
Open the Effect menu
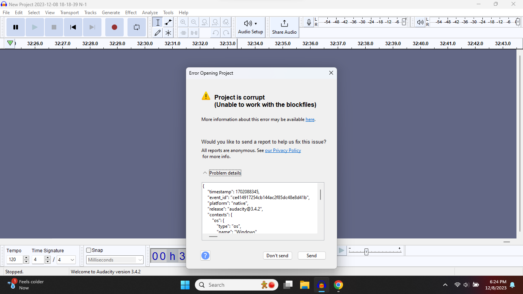pos(131,13)
